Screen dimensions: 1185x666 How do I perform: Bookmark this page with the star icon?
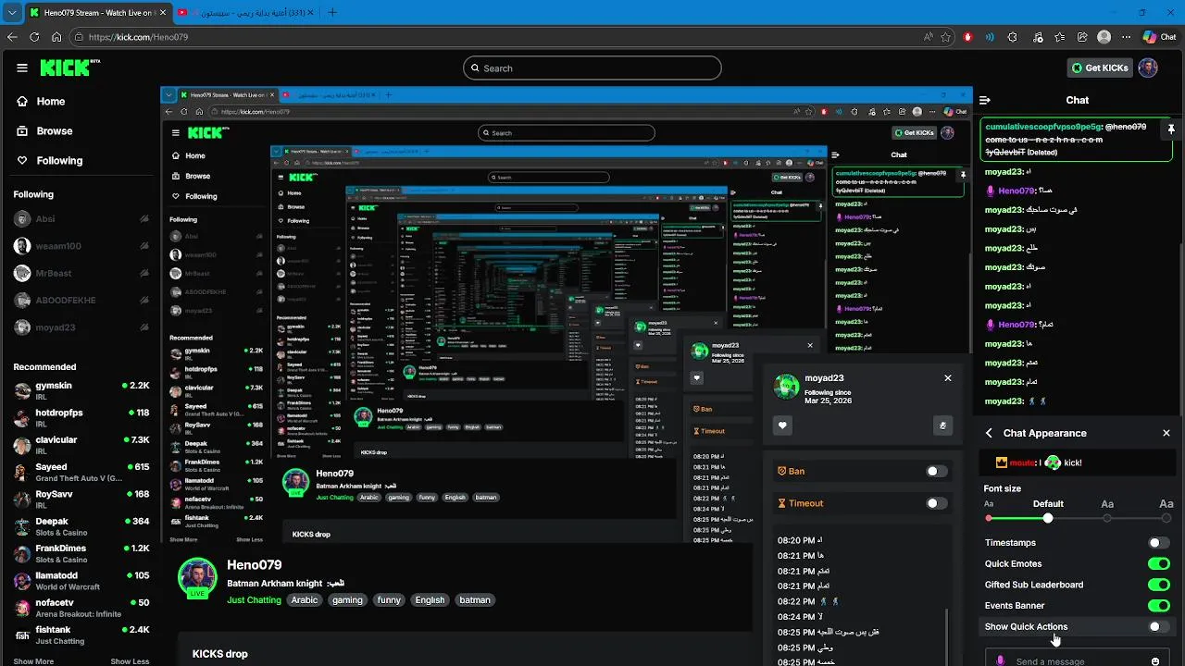pos(946,37)
